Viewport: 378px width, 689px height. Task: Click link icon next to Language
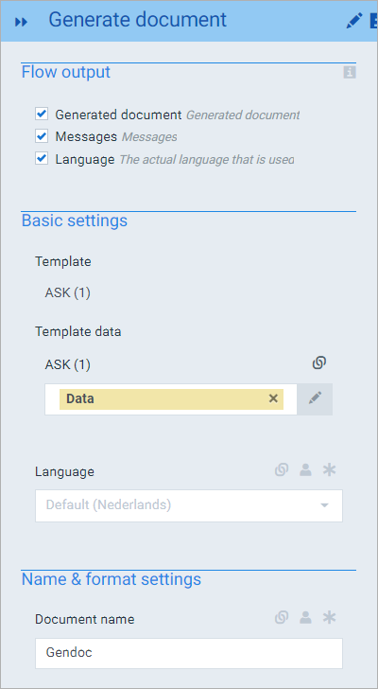click(282, 470)
